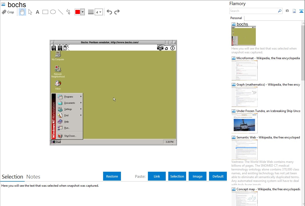Activate the hand pan tool
The height and width of the screenshot is (206, 305).
(22, 12)
